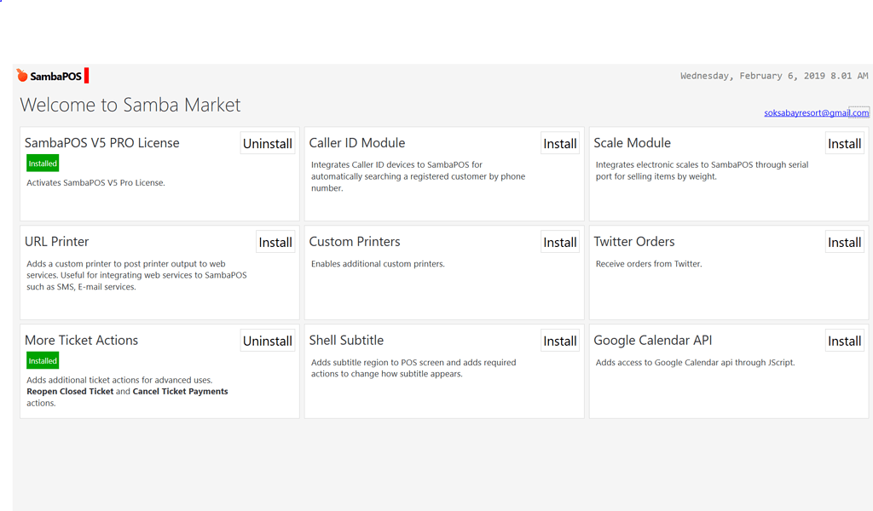The width and height of the screenshot is (873, 511).
Task: Click the Welcome to Samba Market heading
Action: click(x=130, y=105)
